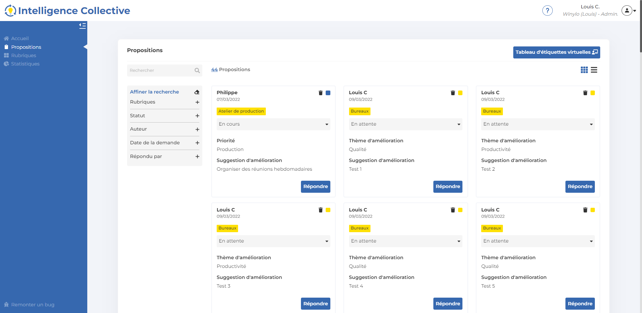Click the Affiner la recherche heading

(154, 92)
